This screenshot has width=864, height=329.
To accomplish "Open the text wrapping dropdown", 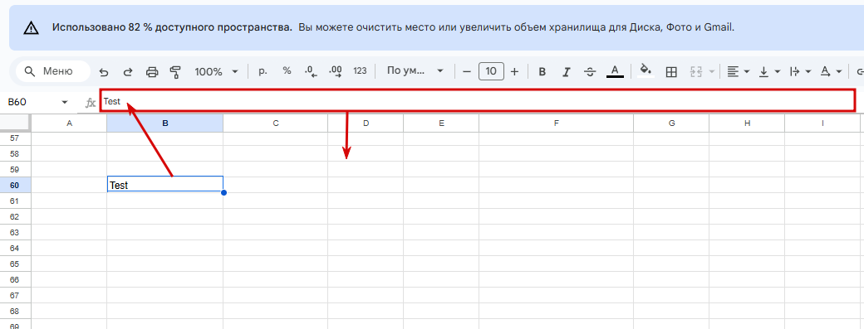I will [800, 71].
